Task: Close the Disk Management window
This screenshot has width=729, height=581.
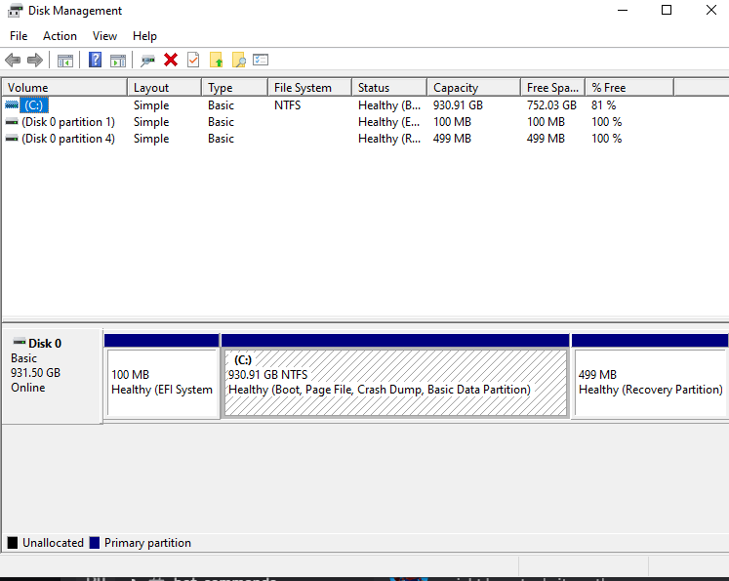Action: click(x=710, y=10)
